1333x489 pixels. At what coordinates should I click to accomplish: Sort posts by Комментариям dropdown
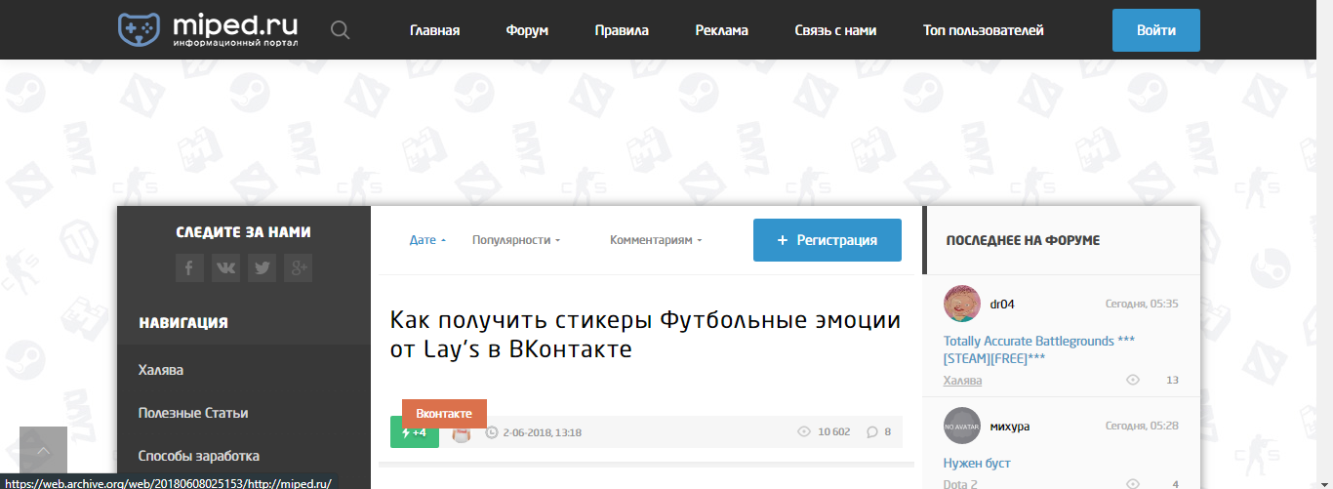pos(656,240)
